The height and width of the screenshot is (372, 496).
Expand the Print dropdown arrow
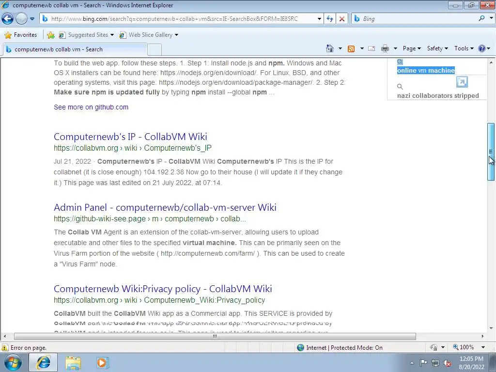[395, 48]
